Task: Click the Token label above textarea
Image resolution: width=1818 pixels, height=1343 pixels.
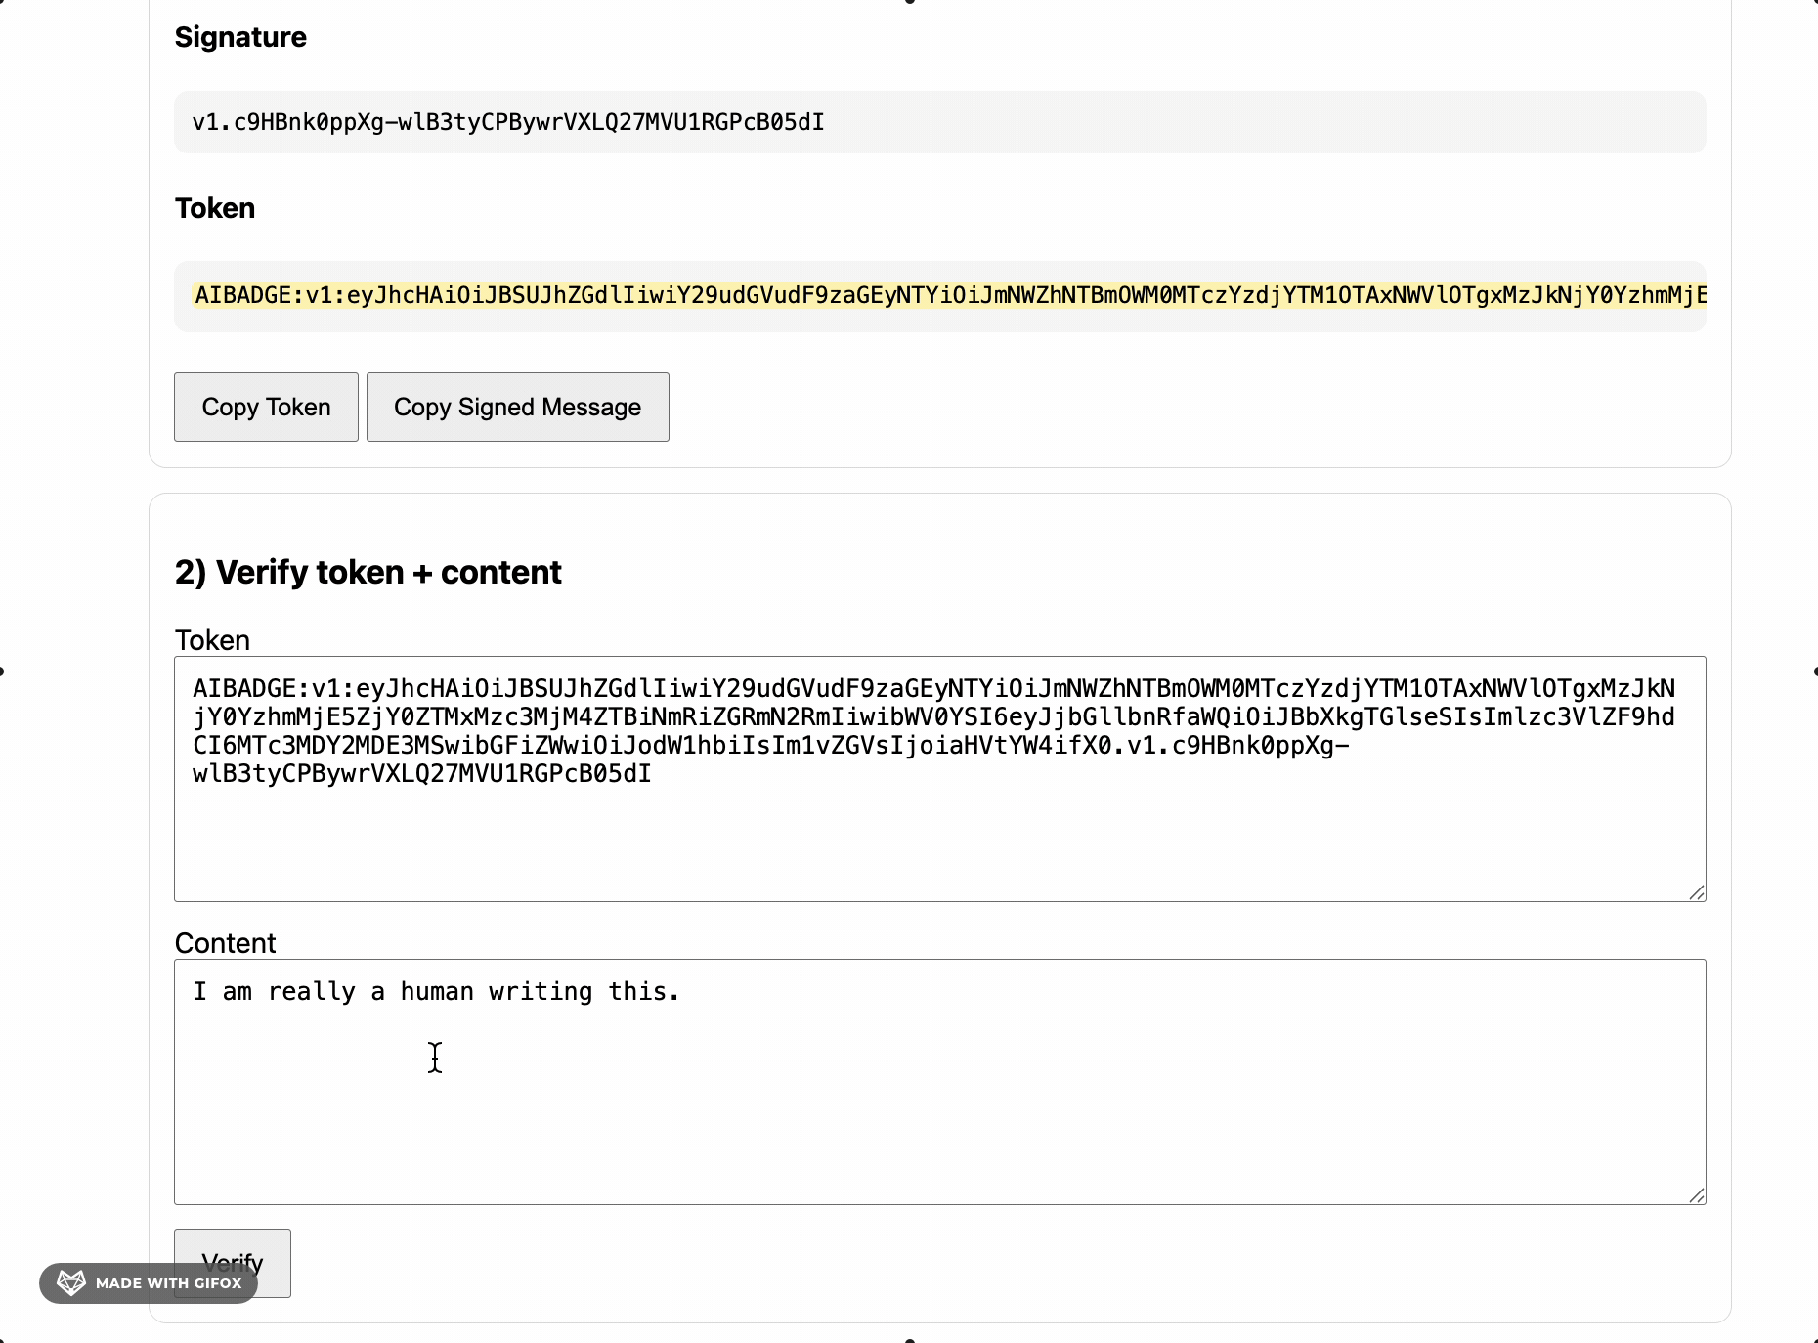Action: click(x=212, y=640)
